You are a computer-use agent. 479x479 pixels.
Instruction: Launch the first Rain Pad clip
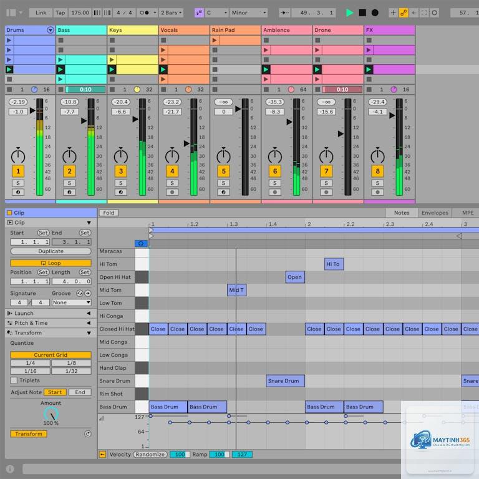click(215, 40)
